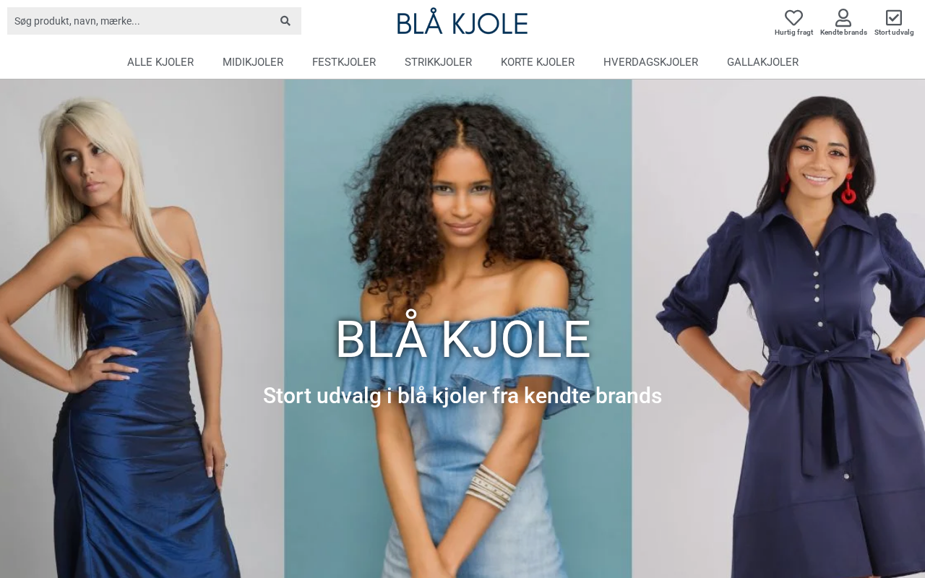Click the BLÅ KJOLE site logo
This screenshot has height=578, width=925.
(462, 22)
